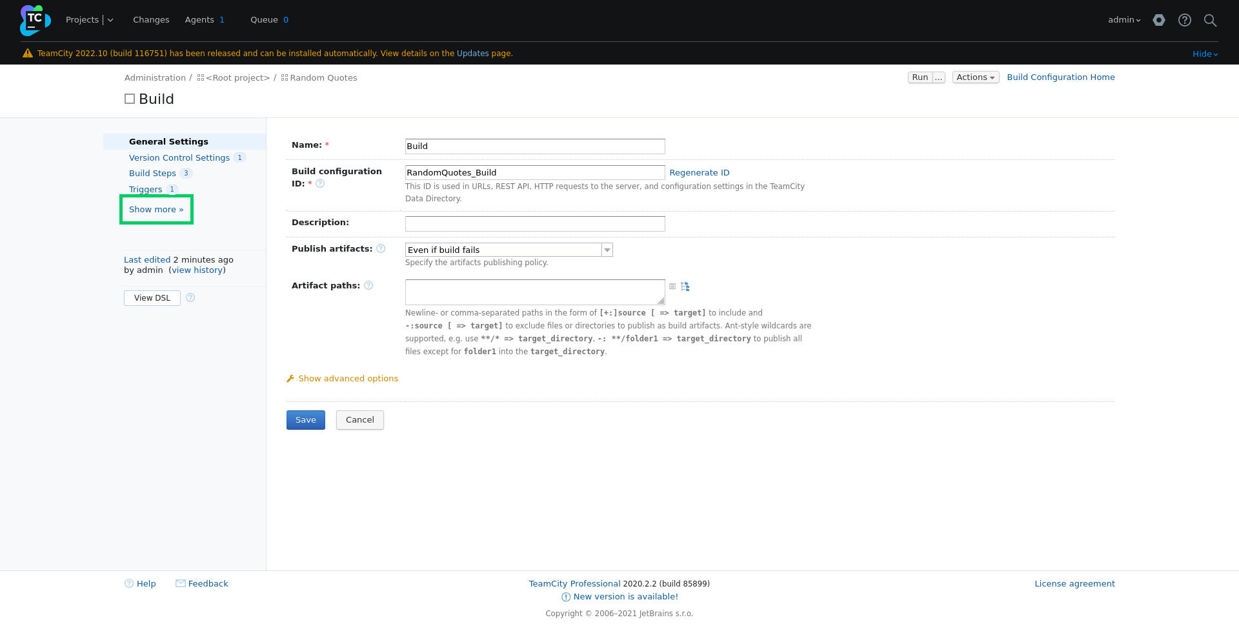Open Build Steps section
Viewport: 1239px width, 642px height.
click(152, 173)
